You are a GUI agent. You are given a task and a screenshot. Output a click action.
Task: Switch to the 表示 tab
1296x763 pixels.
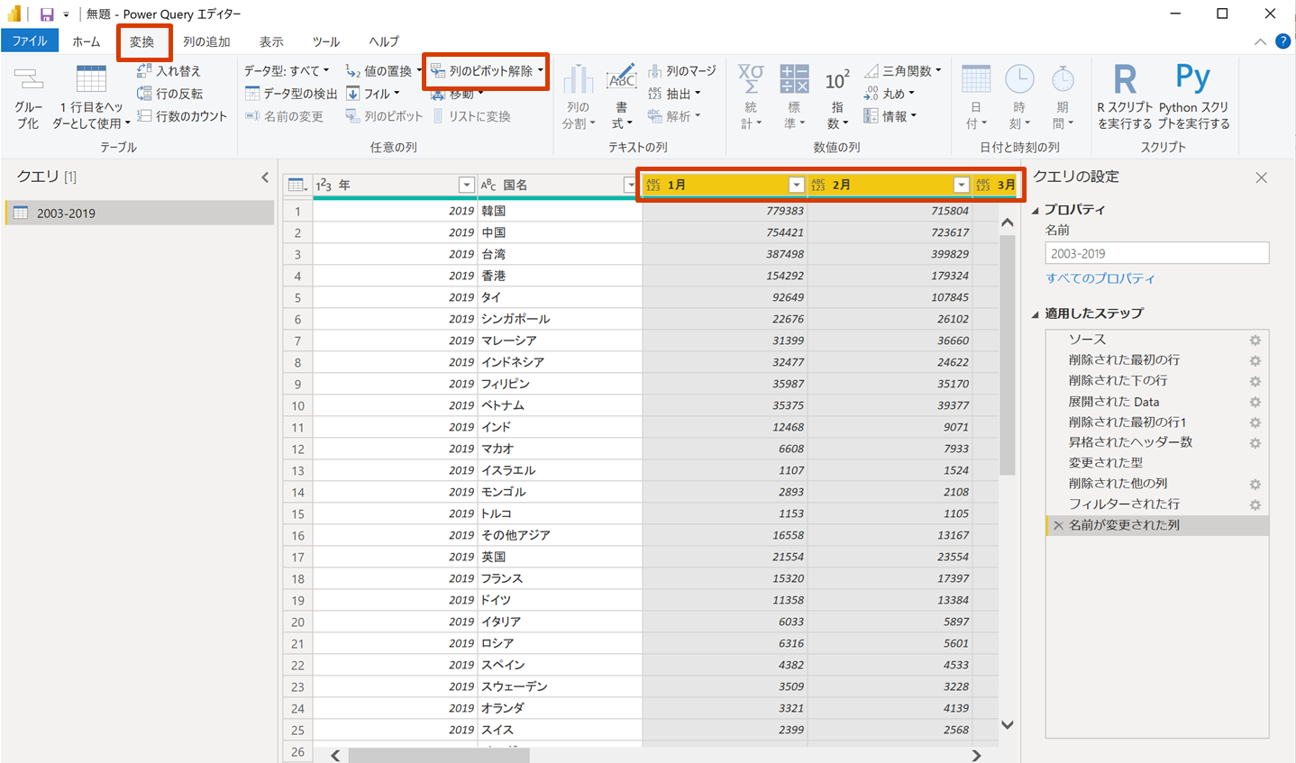[271, 41]
